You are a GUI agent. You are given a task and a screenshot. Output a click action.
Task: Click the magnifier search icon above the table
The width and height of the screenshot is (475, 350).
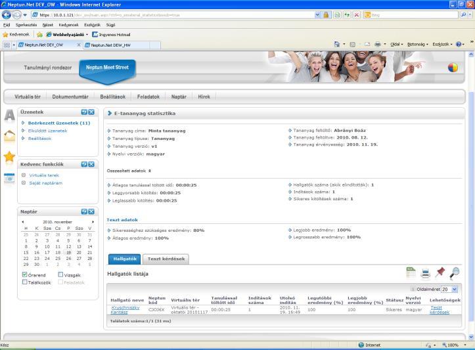455,273
